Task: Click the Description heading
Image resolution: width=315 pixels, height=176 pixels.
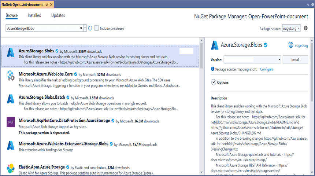Action: (219, 98)
